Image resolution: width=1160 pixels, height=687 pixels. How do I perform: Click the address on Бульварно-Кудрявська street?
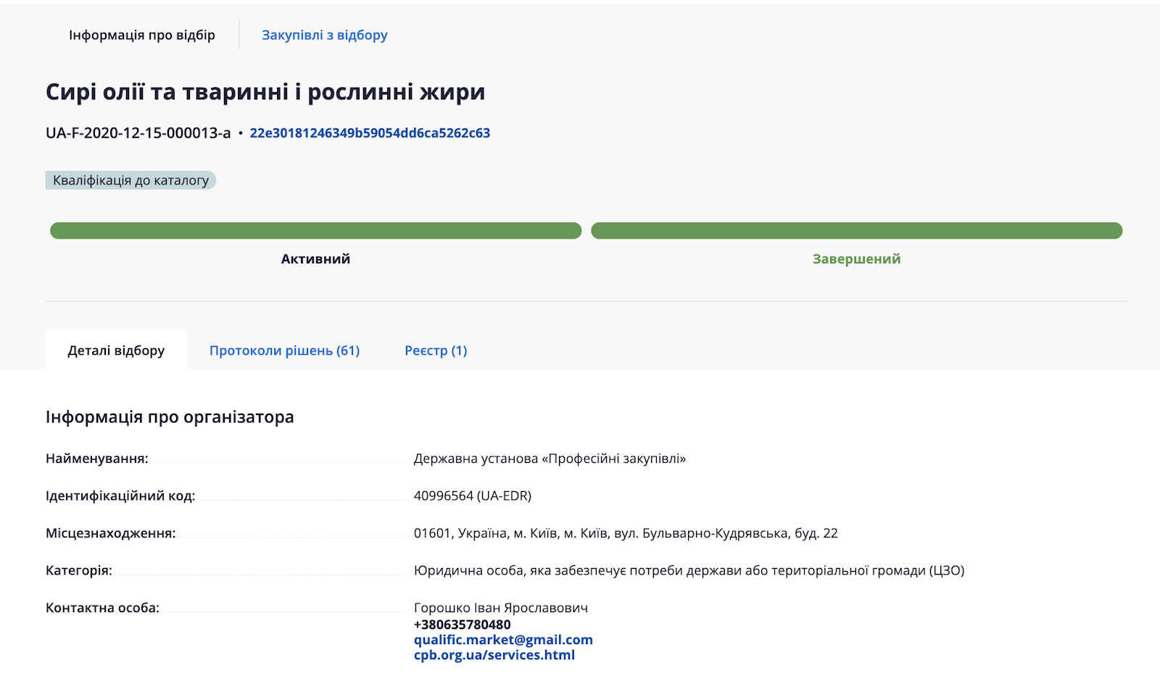click(625, 533)
